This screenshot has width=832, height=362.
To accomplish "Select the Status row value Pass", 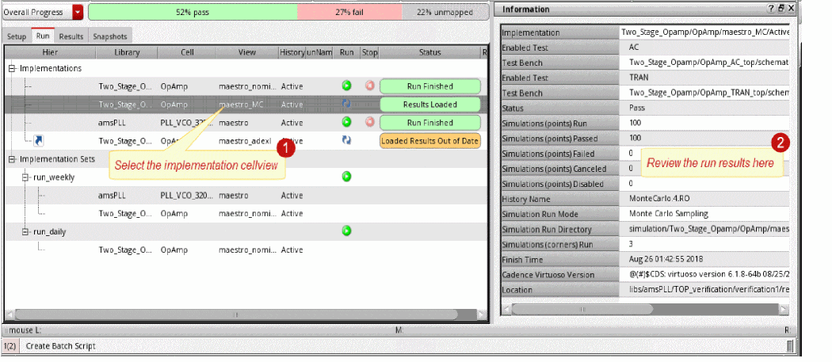I will tap(704, 108).
